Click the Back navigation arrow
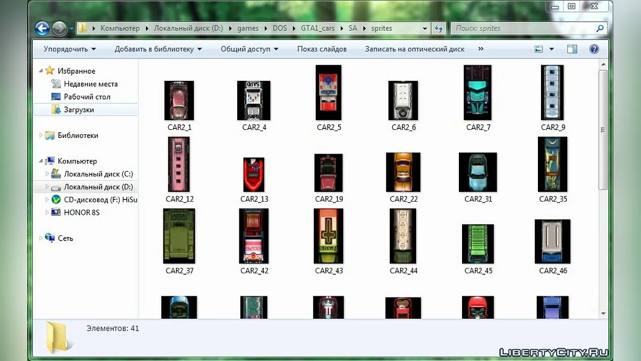The image size is (641, 361). (x=42, y=28)
